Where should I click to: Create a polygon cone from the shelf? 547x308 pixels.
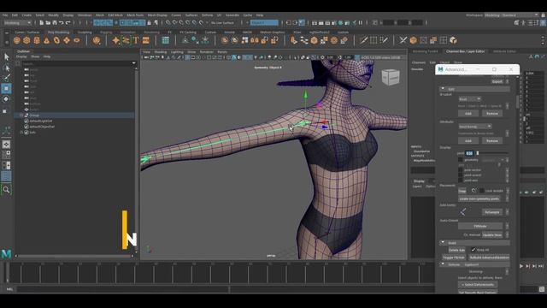(46, 40)
